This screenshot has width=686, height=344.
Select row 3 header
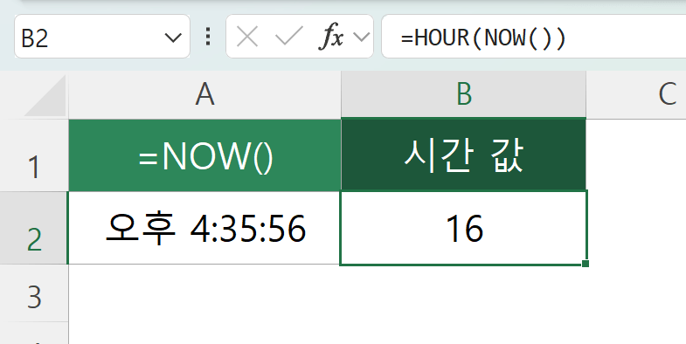[x=34, y=293]
